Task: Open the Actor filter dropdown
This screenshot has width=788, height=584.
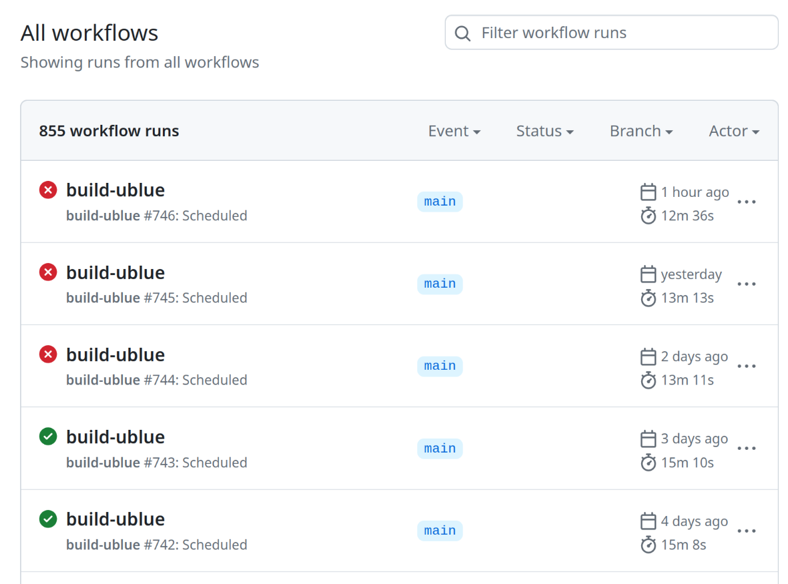Action: click(x=734, y=131)
